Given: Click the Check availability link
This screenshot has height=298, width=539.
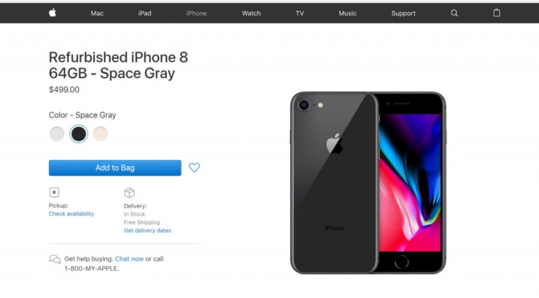Looking at the screenshot, I should click(x=71, y=214).
